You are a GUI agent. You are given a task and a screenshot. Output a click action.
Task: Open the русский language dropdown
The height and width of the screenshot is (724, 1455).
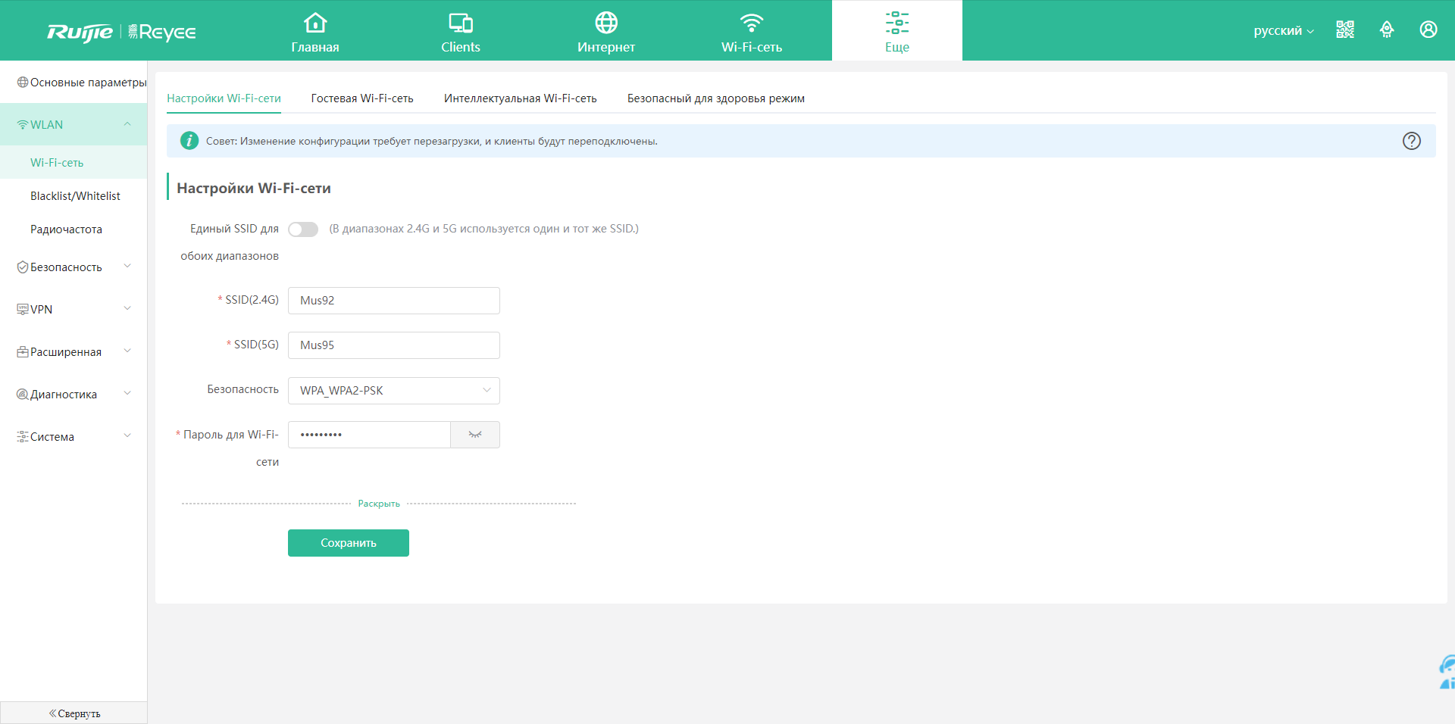click(1284, 31)
